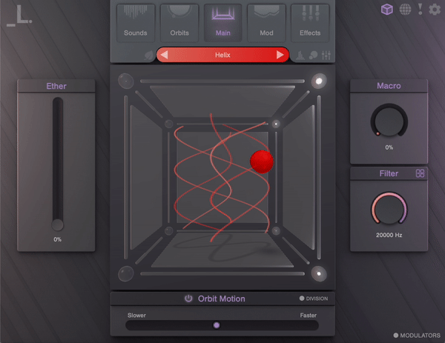
Task: Click the app logo in top-left corner
Action: point(19,16)
